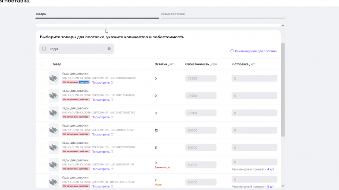Open the sneaker thumbnail for SKU СВЕТСИН-29
This screenshot has height=190, width=339.
click(54, 147)
